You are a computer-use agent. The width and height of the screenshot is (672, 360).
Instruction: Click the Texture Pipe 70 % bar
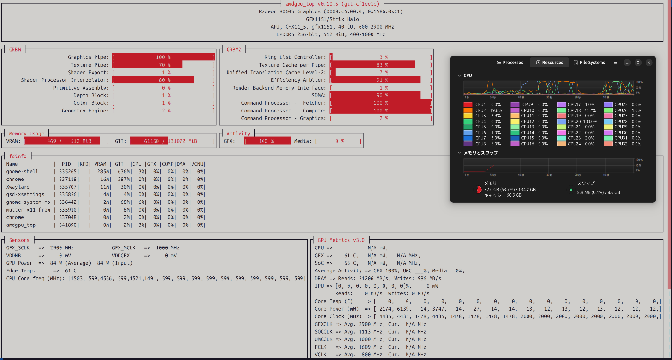pos(164,65)
